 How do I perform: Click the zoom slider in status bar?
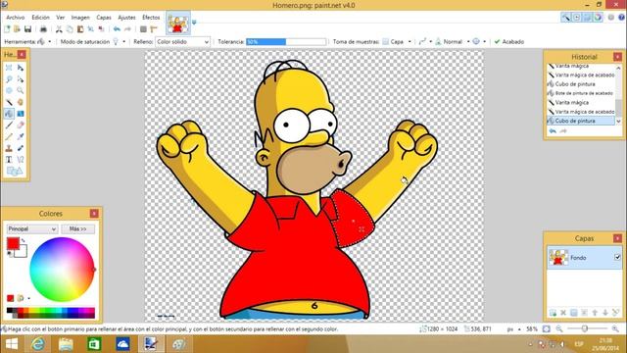click(x=587, y=328)
